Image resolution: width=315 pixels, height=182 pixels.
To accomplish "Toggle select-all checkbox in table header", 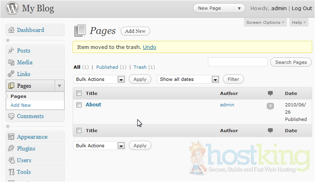I will click(x=79, y=93).
